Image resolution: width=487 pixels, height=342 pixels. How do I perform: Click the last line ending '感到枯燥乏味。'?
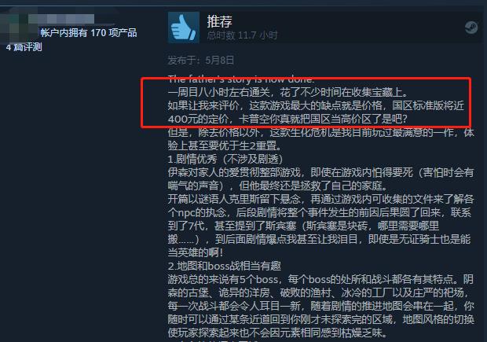[x=279, y=333]
